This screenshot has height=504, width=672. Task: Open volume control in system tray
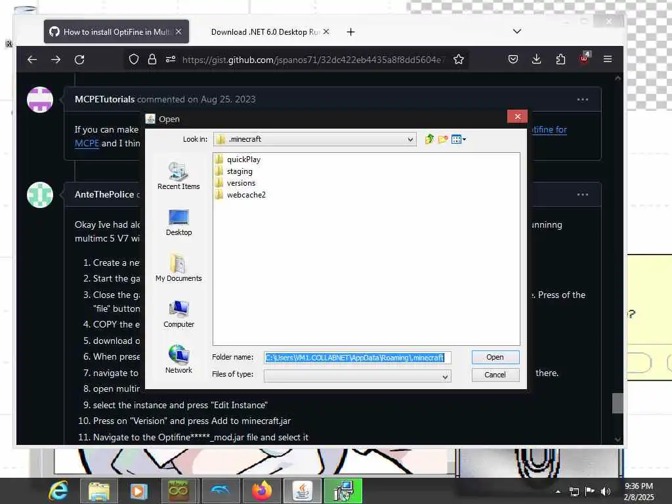click(605, 492)
